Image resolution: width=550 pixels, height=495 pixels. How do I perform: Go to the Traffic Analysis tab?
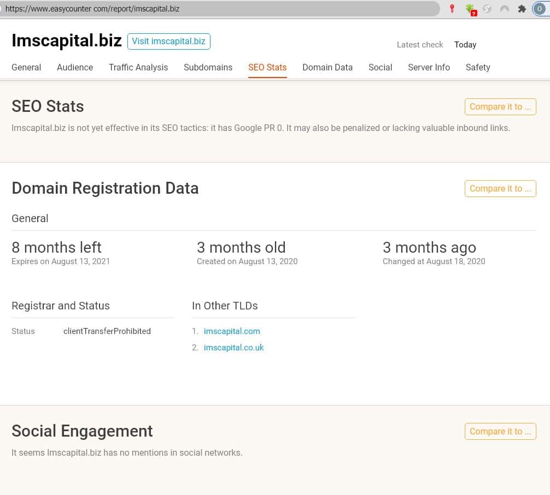pos(138,67)
